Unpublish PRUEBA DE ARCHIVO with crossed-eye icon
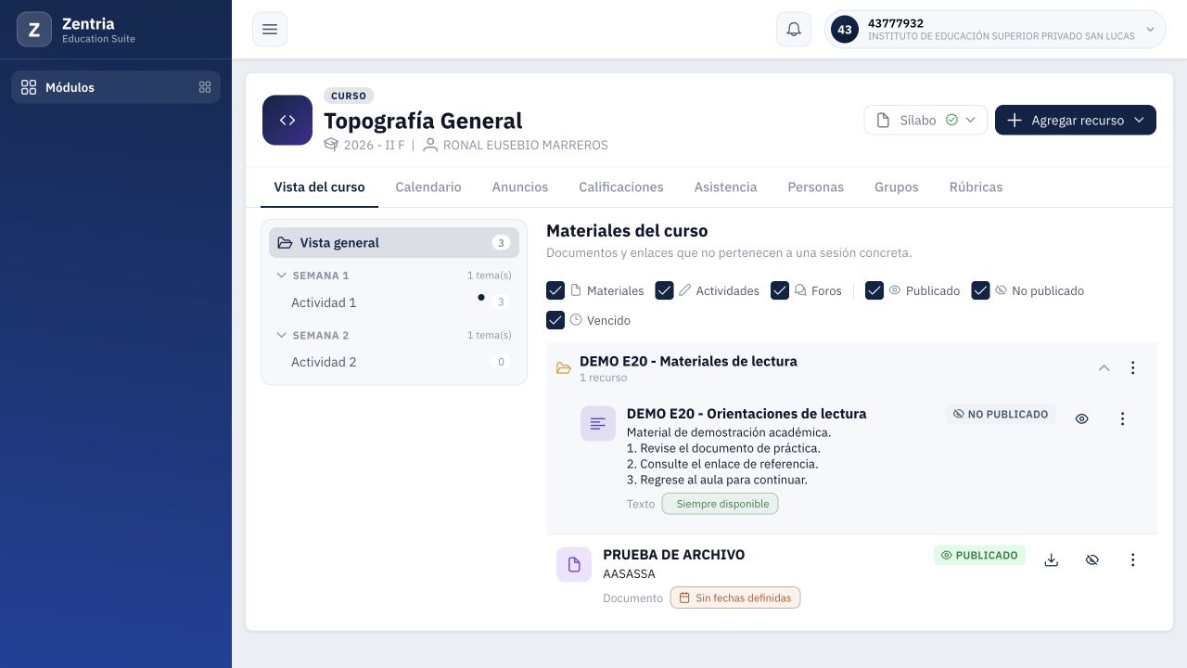Viewport: 1187px width, 668px height. (x=1091, y=559)
